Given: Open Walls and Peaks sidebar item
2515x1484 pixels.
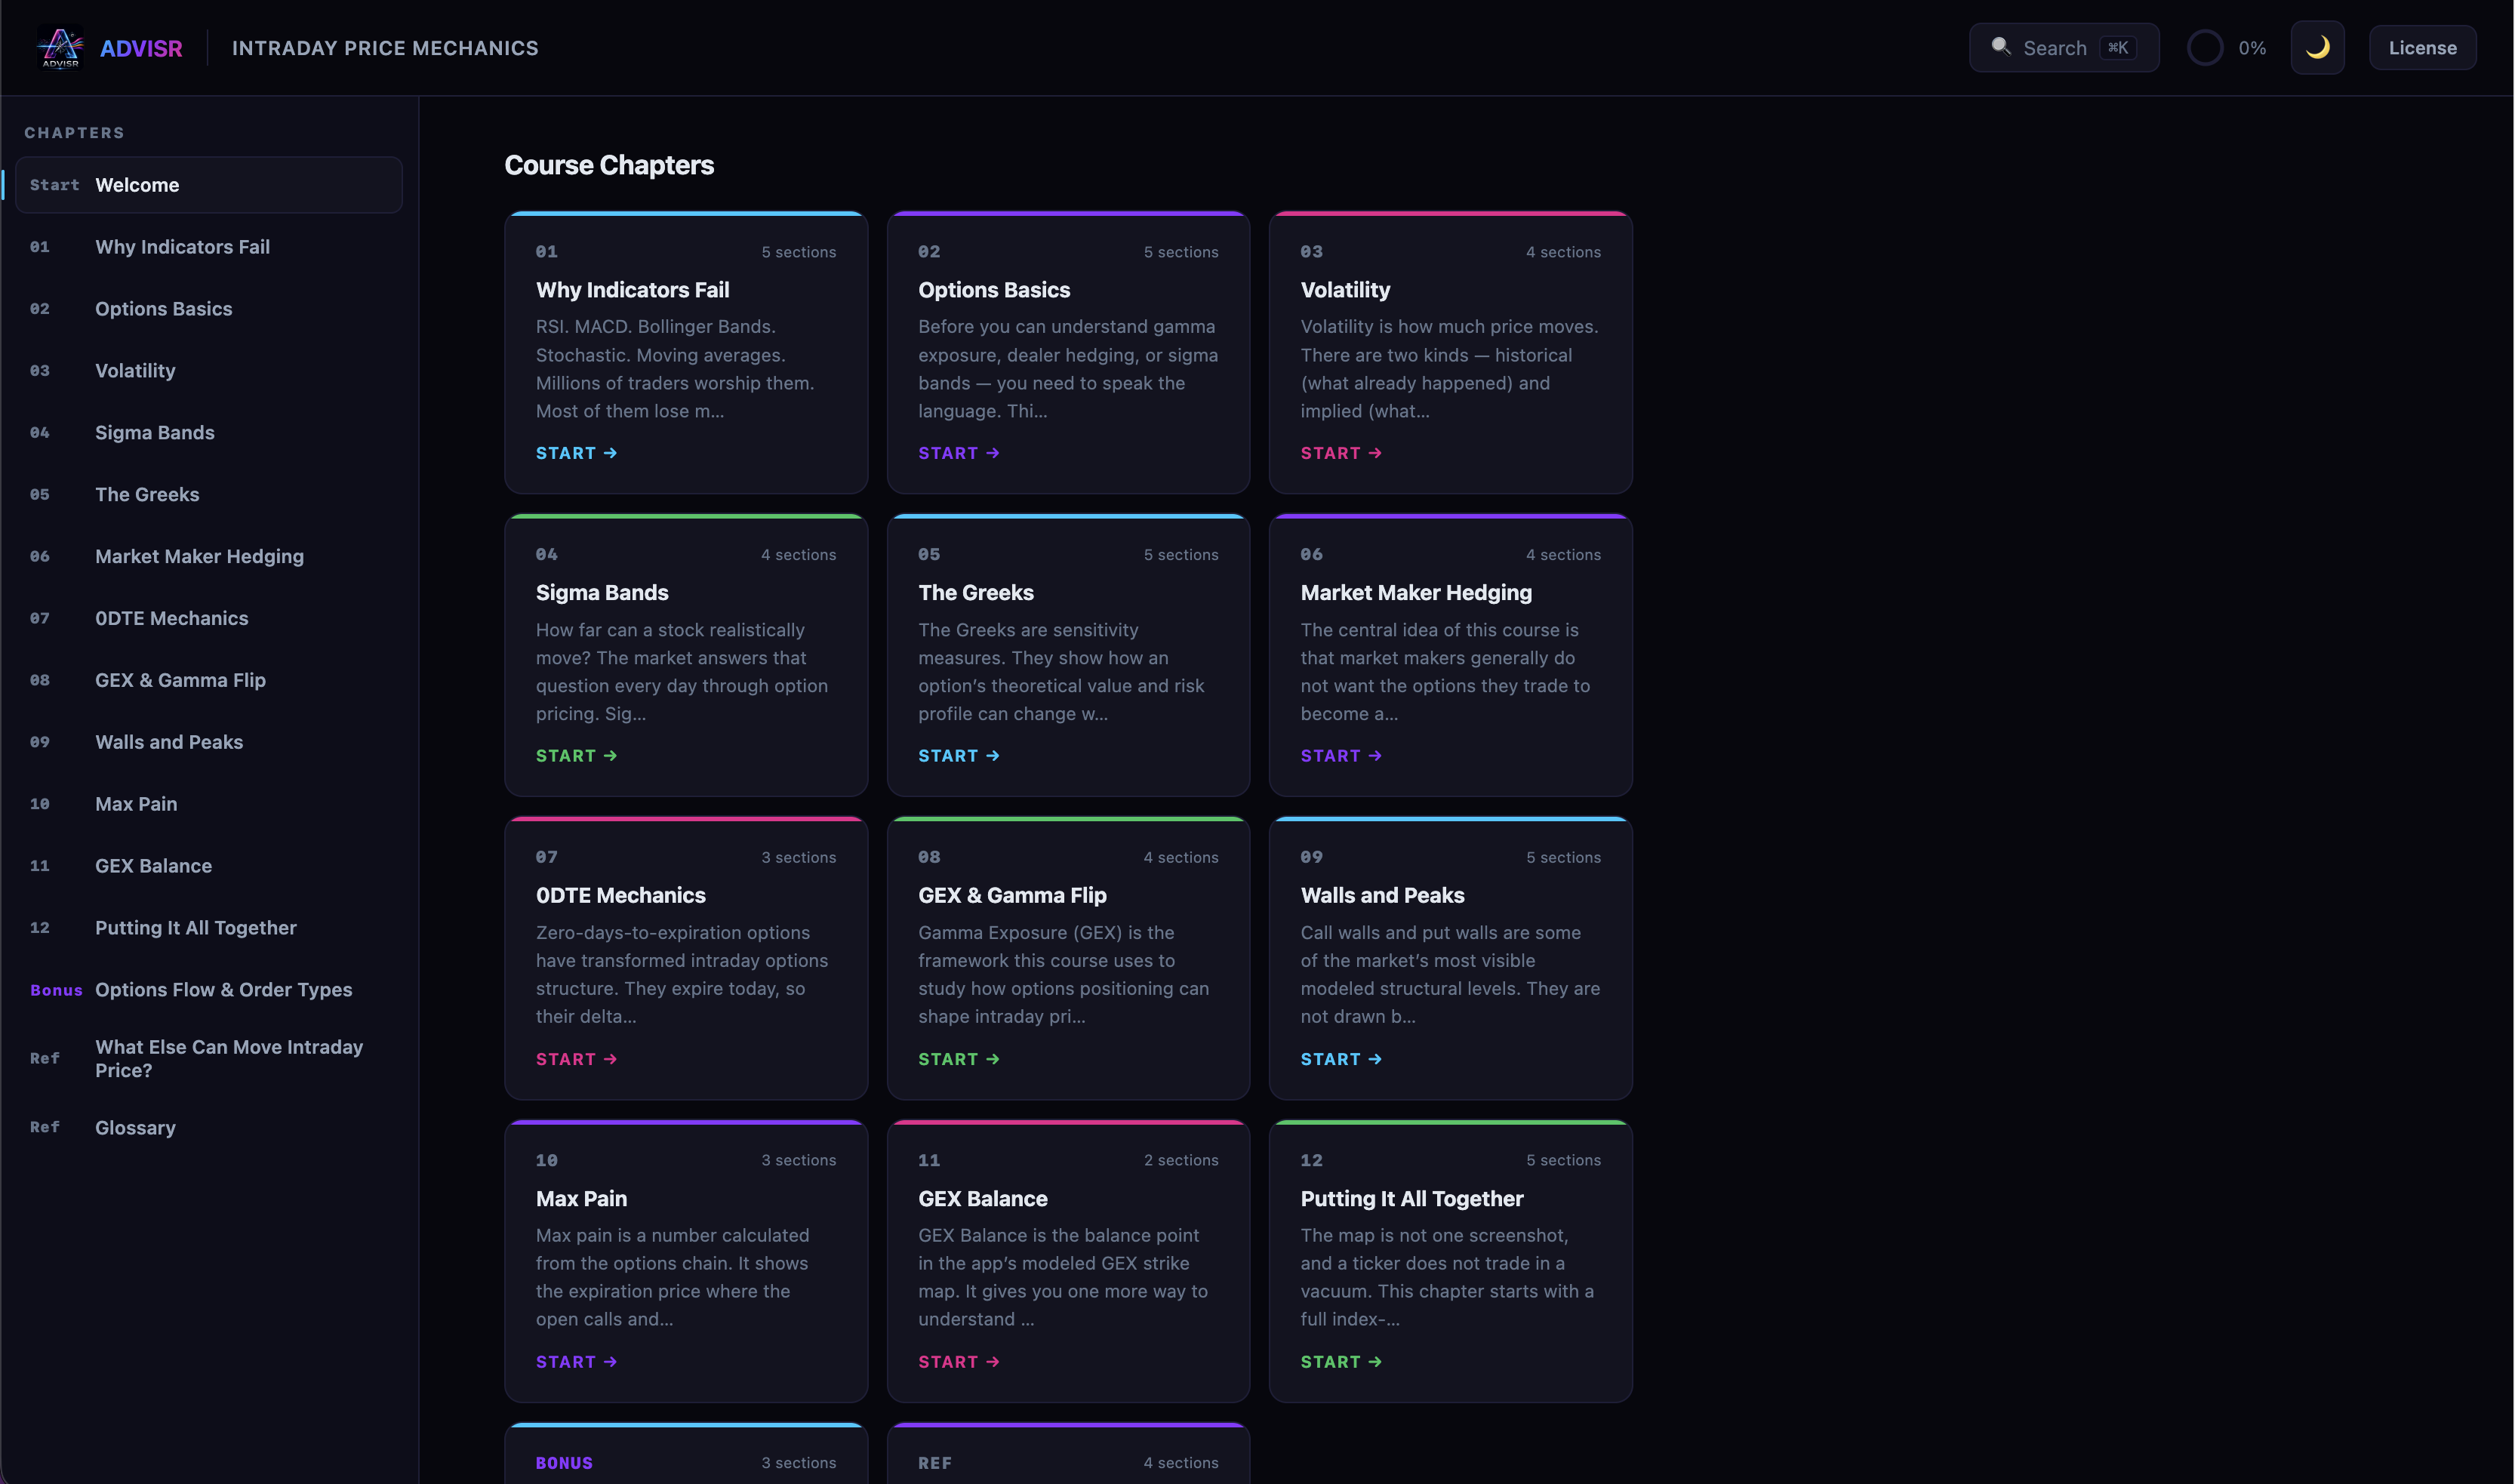Looking at the screenshot, I should pos(209,743).
